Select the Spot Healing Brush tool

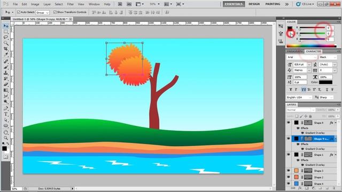coord(6,61)
